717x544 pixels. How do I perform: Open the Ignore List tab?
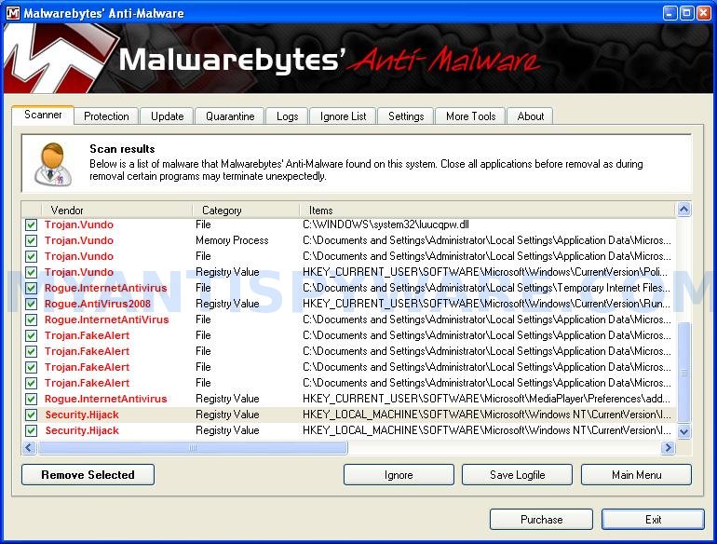(343, 116)
